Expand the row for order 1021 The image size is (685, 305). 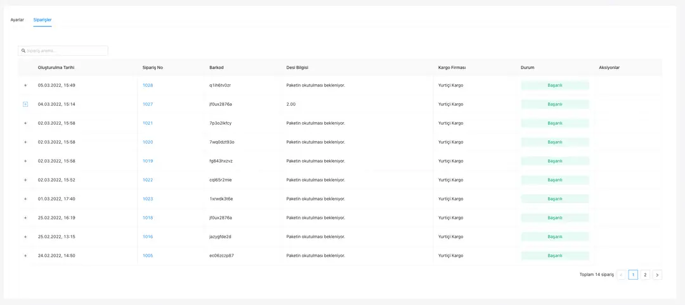25,123
